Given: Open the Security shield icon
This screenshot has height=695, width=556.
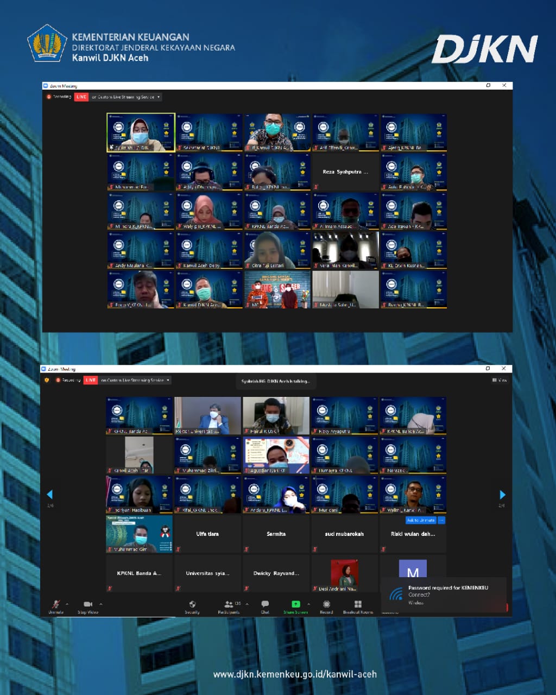Looking at the screenshot, I should coord(192,604).
